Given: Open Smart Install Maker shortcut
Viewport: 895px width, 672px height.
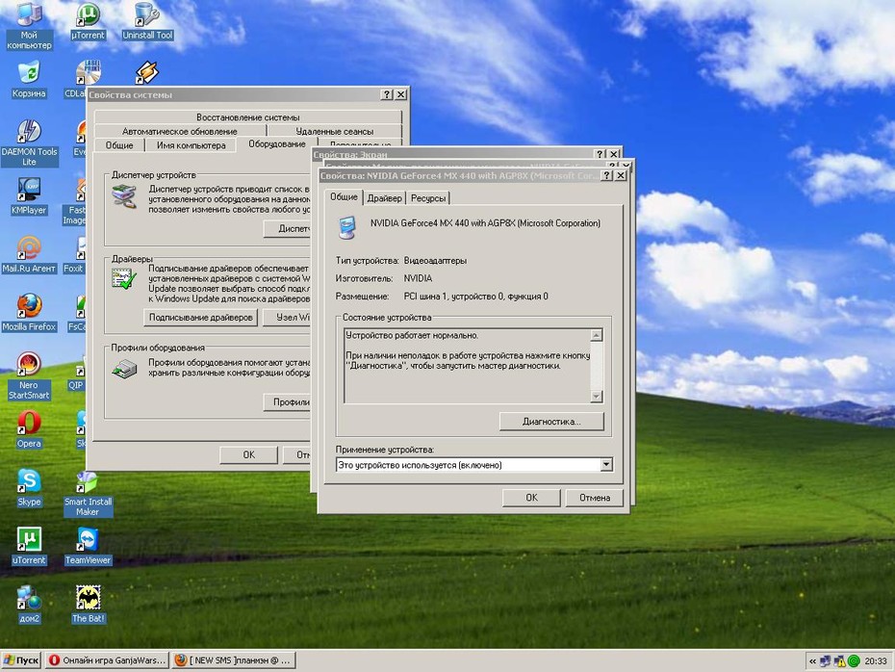Looking at the screenshot, I should pyautogui.click(x=88, y=495).
